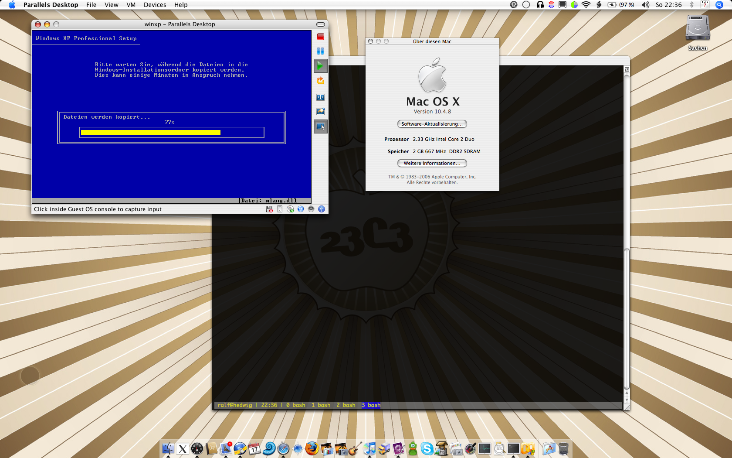This screenshot has width=732, height=458.
Task: Open the network adapter status icon
Action: tap(301, 209)
